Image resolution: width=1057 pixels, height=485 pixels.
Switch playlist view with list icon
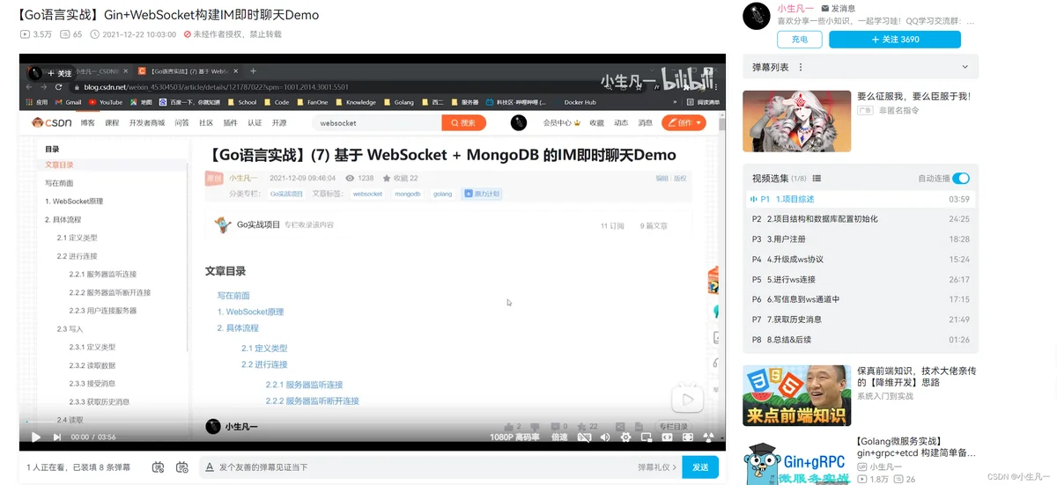point(817,178)
